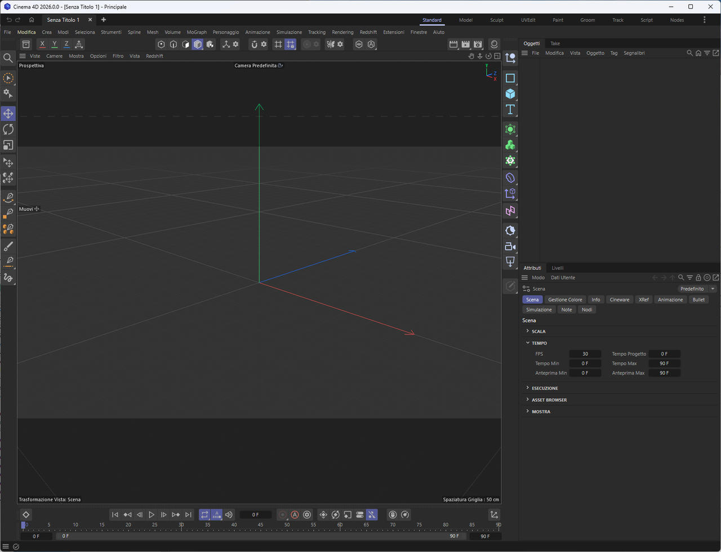Click the Undo arrow in the title tab bar
Image resolution: width=721 pixels, height=552 pixels.
coord(9,20)
